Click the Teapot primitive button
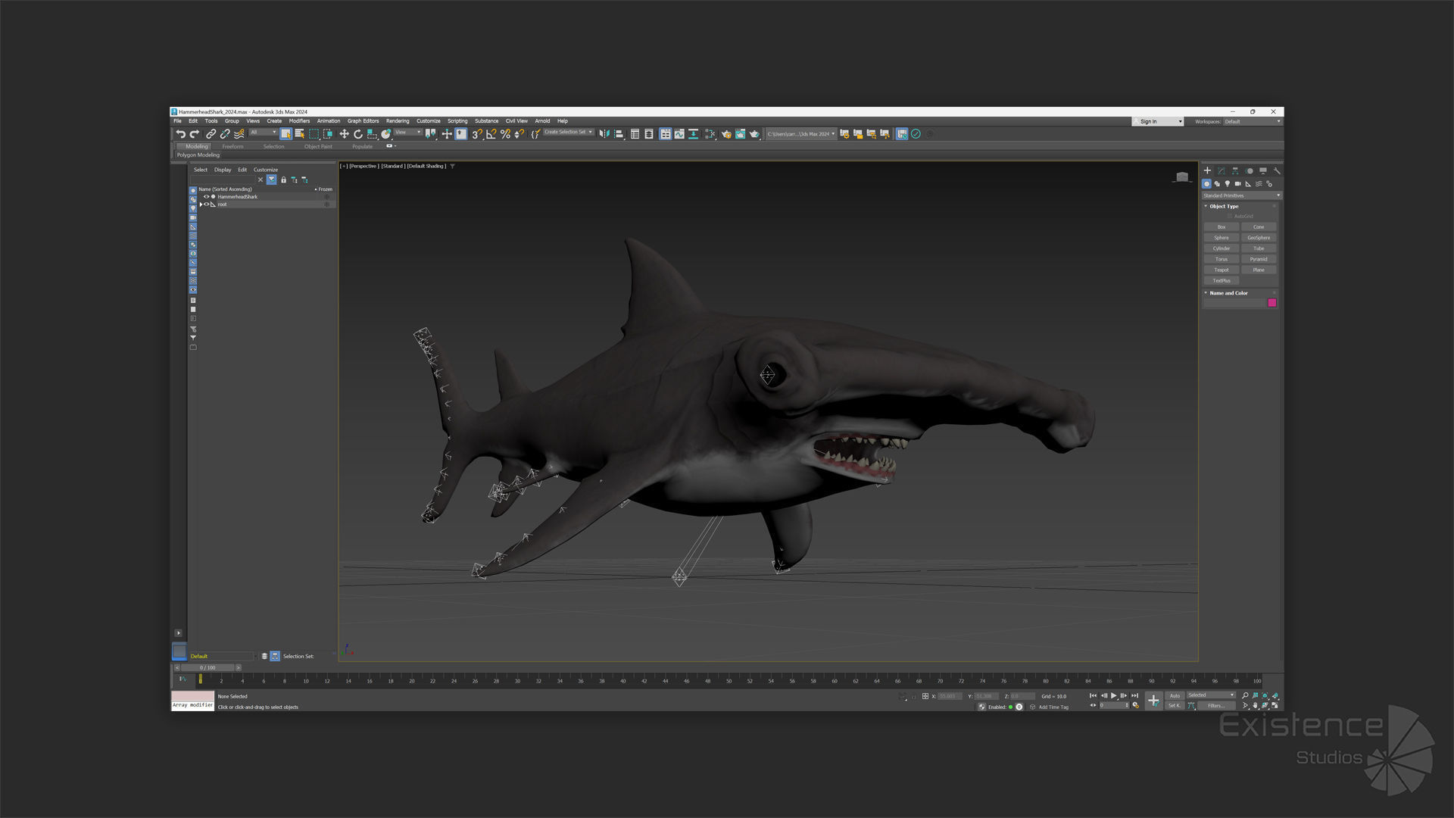Screen dimensions: 1454x818 (1222, 270)
